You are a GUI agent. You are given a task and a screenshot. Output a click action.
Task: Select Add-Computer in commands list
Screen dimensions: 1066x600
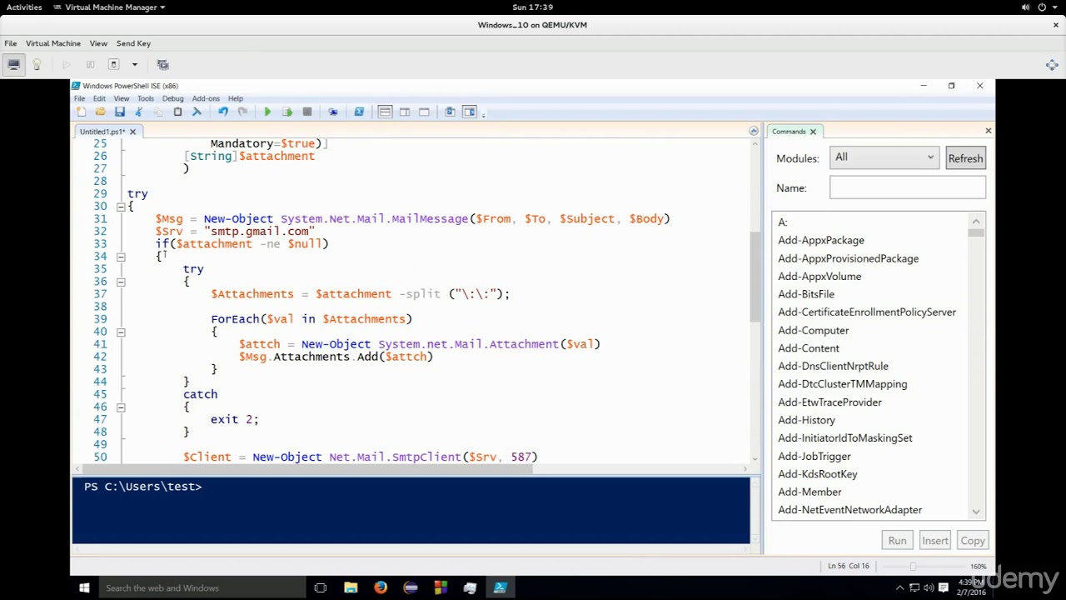pyautogui.click(x=814, y=330)
